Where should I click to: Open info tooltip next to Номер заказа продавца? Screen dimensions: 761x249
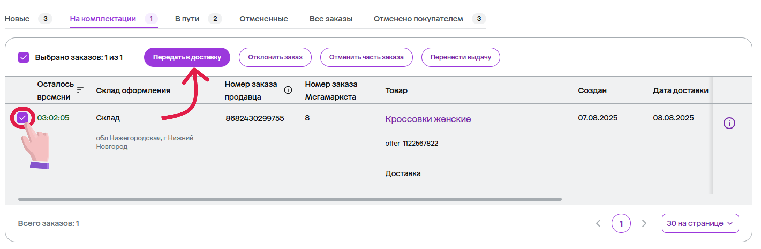click(x=288, y=90)
